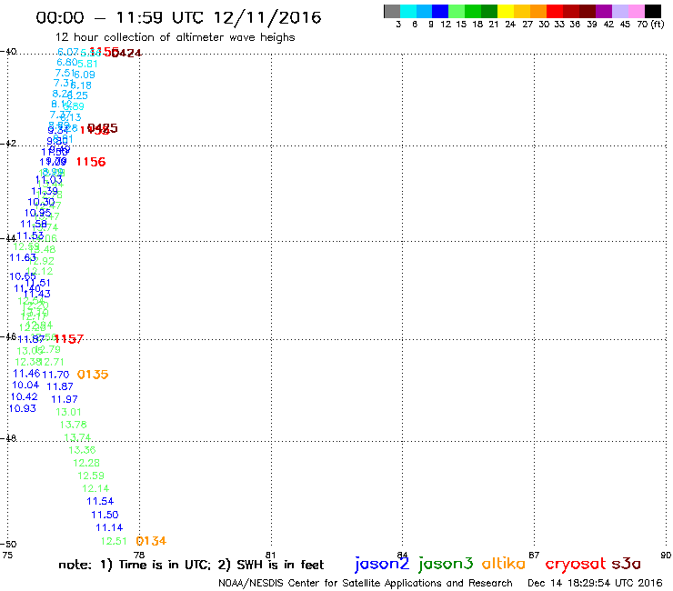Click the orange swatch in the color scale
This screenshot has width=673, height=591.
pyautogui.click(x=538, y=11)
